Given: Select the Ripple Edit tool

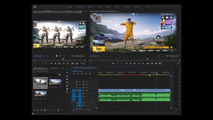Looking at the screenshot, I should (x=67, y=76).
